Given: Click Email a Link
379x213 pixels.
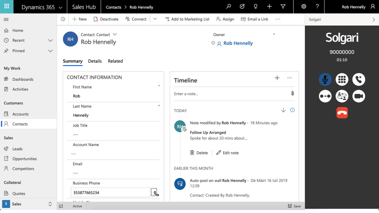Looking at the screenshot, I should pyautogui.click(x=255, y=19).
